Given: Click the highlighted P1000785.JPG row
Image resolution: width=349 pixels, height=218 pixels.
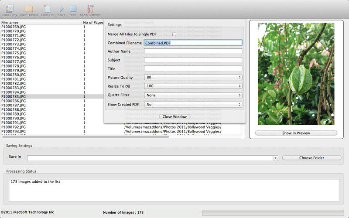Looking at the screenshot, I should pyautogui.click(x=52, y=96).
